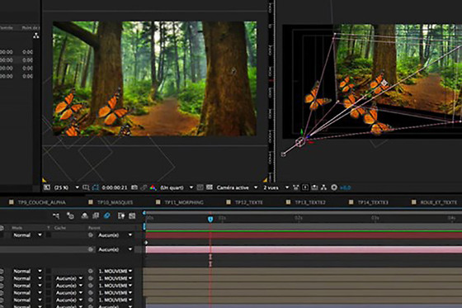Take a snapshot with the camera icon
Image resolution: width=462 pixels, height=308 pixels.
(134, 187)
